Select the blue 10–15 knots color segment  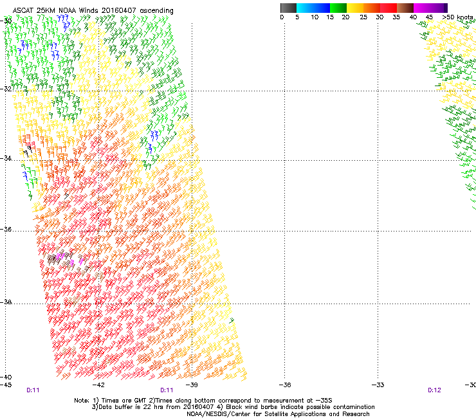click(x=322, y=8)
